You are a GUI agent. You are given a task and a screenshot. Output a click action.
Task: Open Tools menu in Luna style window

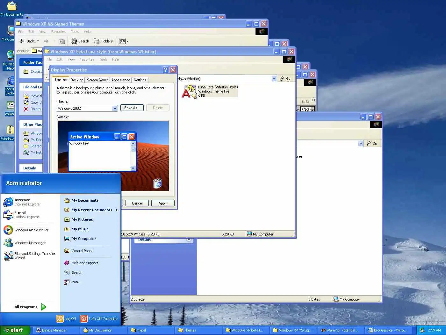(103, 59)
